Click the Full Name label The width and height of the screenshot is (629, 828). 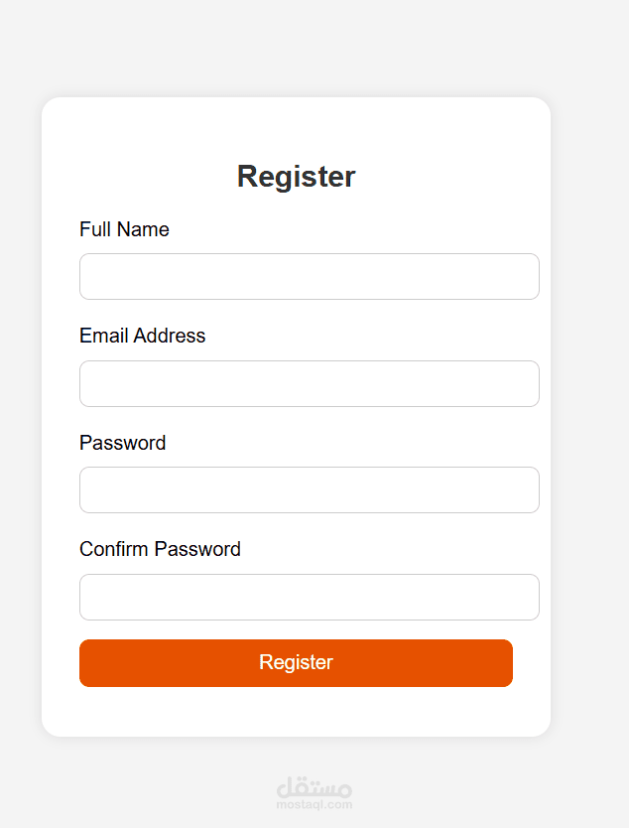pyautogui.click(x=124, y=229)
